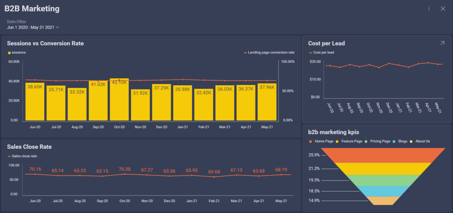This screenshot has height=213, width=453.
Task: Click the B2B Marketing dashboard title
Action: point(32,9)
